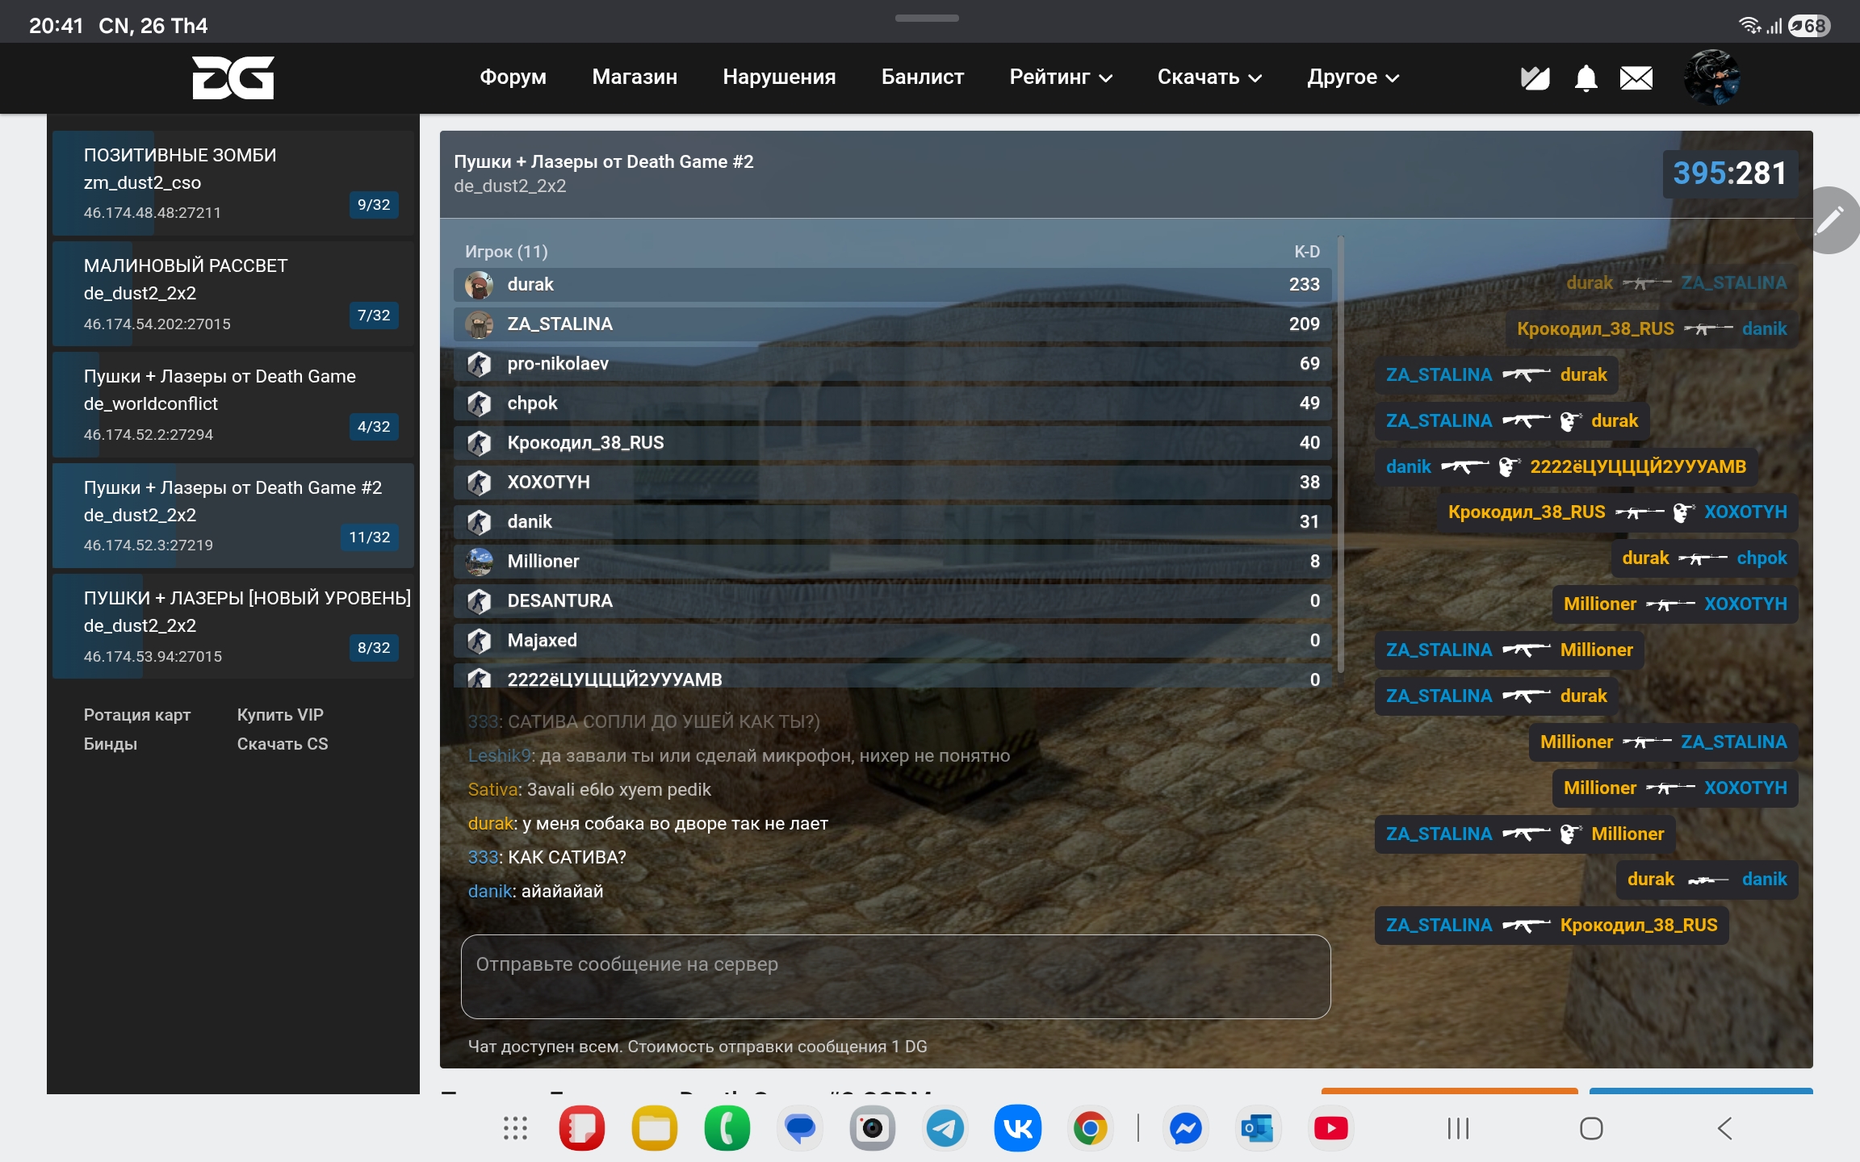Open the notifications bell
Image resolution: width=1860 pixels, height=1162 pixels.
[x=1586, y=78]
